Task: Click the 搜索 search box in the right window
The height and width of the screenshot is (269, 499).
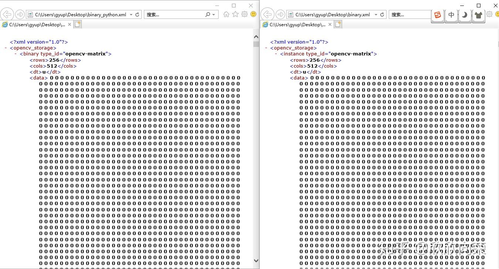Action: [410, 15]
